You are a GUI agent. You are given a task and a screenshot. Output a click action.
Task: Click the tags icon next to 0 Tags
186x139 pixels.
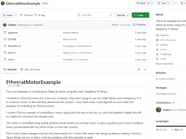tap(36, 15)
